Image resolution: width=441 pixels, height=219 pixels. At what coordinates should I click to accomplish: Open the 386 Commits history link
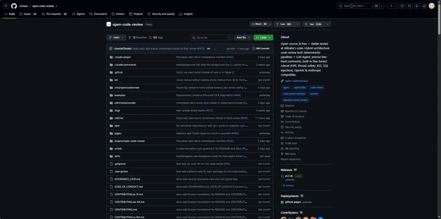tap(261, 48)
